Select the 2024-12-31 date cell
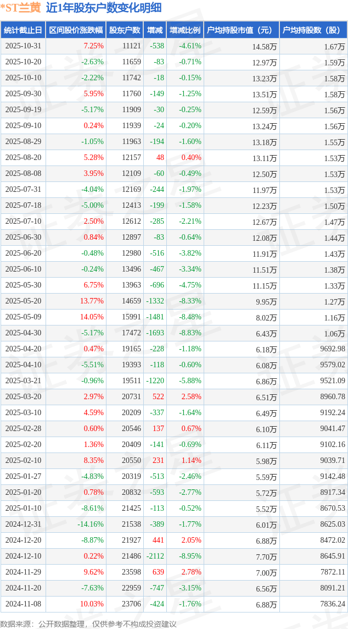 23,525
